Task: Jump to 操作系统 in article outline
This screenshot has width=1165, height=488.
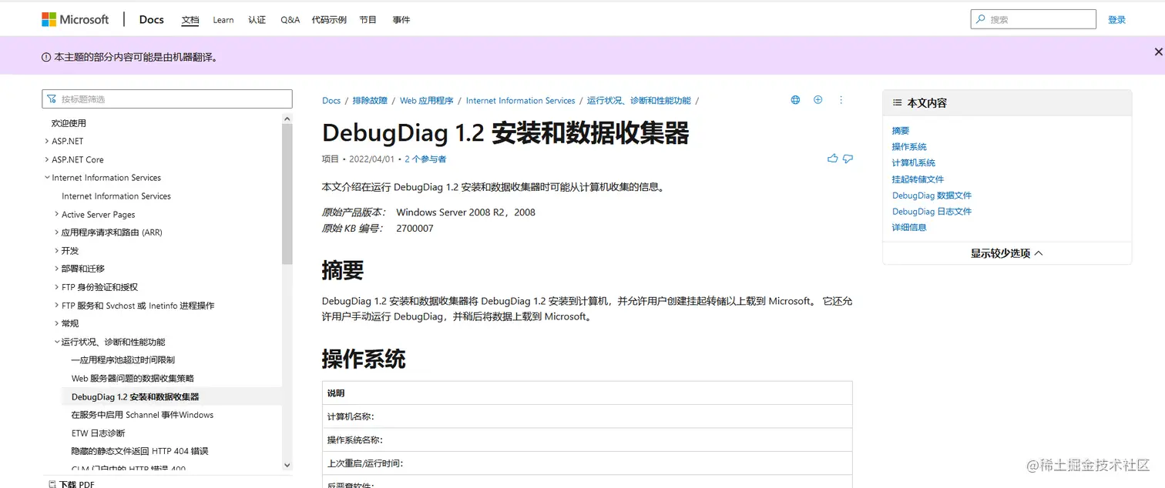Action: pyautogui.click(x=909, y=147)
